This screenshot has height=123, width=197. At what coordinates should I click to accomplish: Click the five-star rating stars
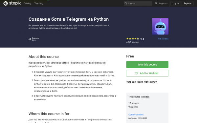pyautogui.click(x=133, y=39)
